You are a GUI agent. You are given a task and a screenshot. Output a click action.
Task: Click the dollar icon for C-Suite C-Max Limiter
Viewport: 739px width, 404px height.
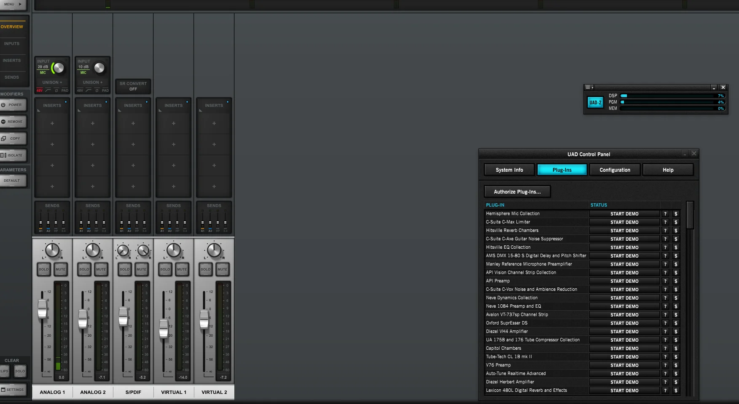676,222
